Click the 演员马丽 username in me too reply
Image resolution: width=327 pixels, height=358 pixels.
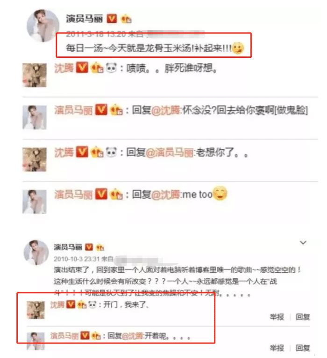point(73,194)
